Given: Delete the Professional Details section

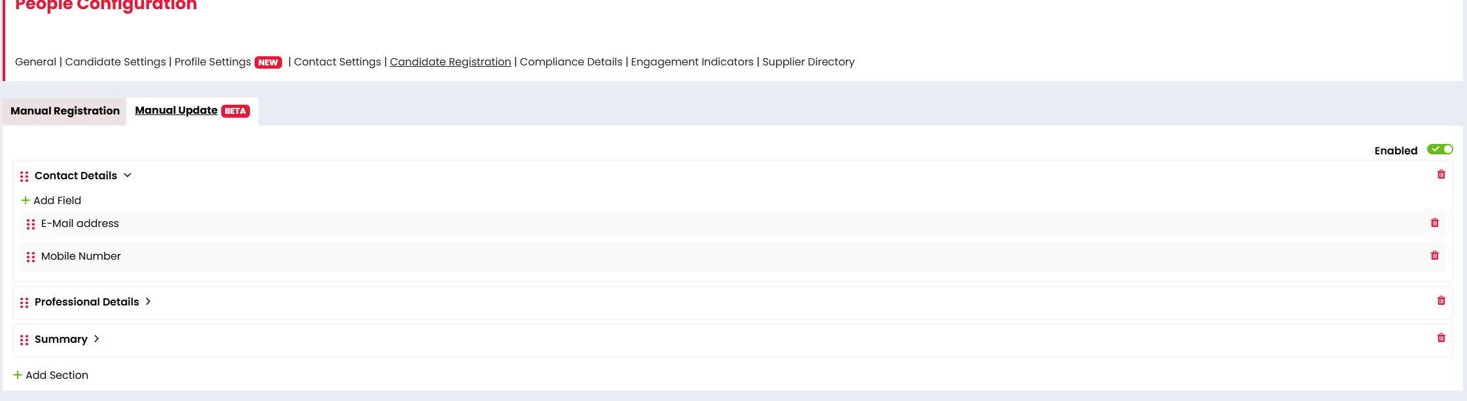Looking at the screenshot, I should click(x=1441, y=301).
